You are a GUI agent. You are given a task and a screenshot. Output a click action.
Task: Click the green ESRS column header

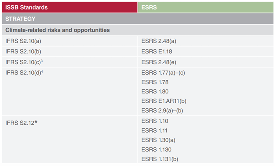pyautogui.click(x=149, y=7)
